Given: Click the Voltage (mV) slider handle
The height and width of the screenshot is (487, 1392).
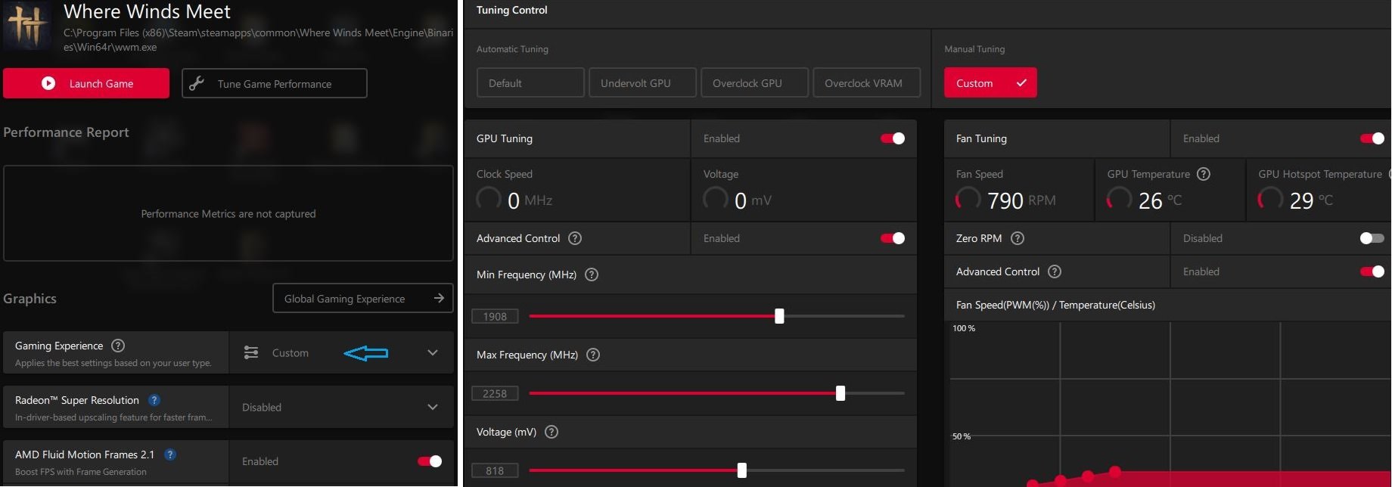Looking at the screenshot, I should 742,470.
